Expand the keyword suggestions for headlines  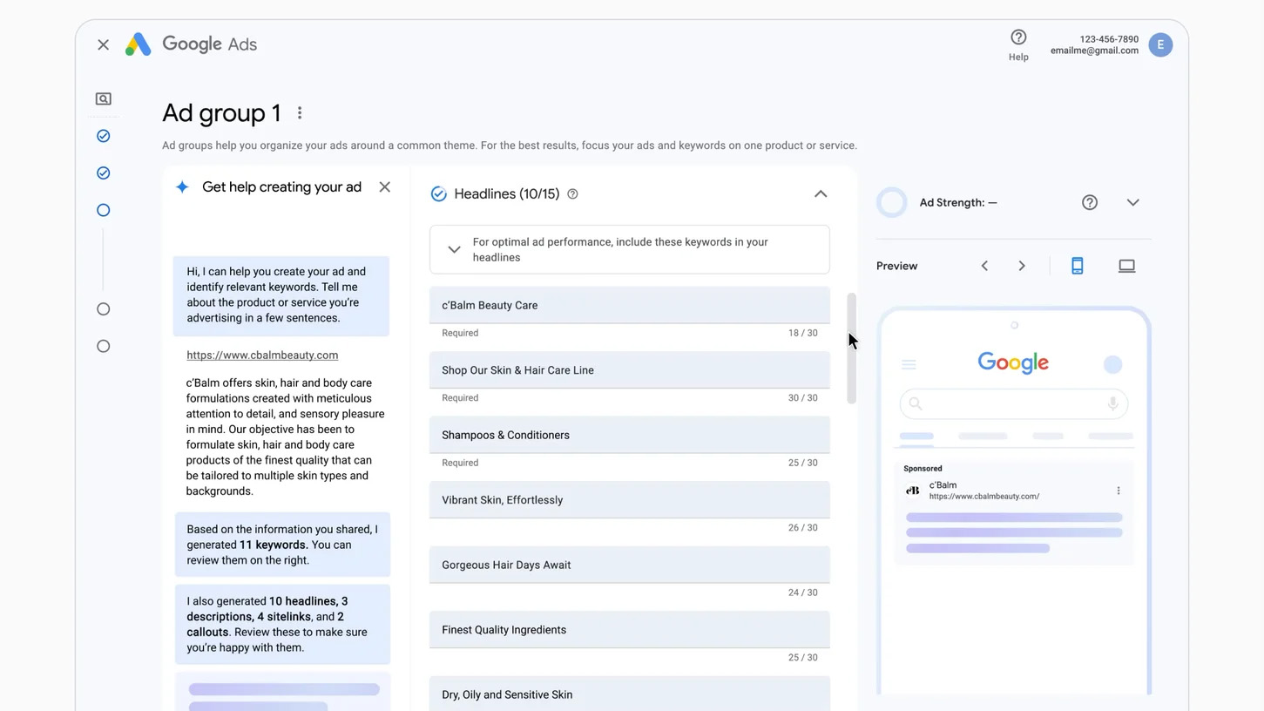(x=454, y=250)
